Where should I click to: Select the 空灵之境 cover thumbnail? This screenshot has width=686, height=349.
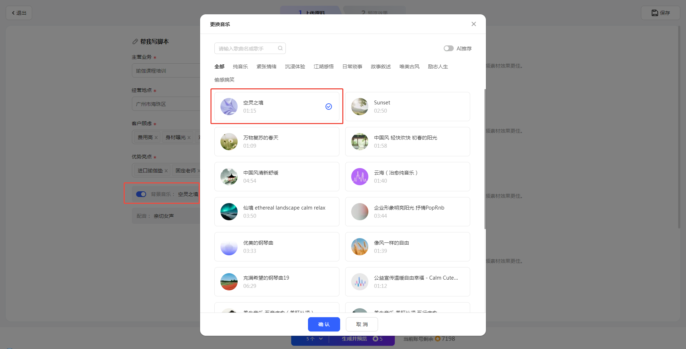coord(229,107)
